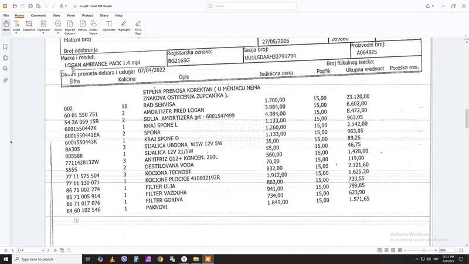Switch to the View tab
Screen dimensions: 469x264
(x=56, y=15)
